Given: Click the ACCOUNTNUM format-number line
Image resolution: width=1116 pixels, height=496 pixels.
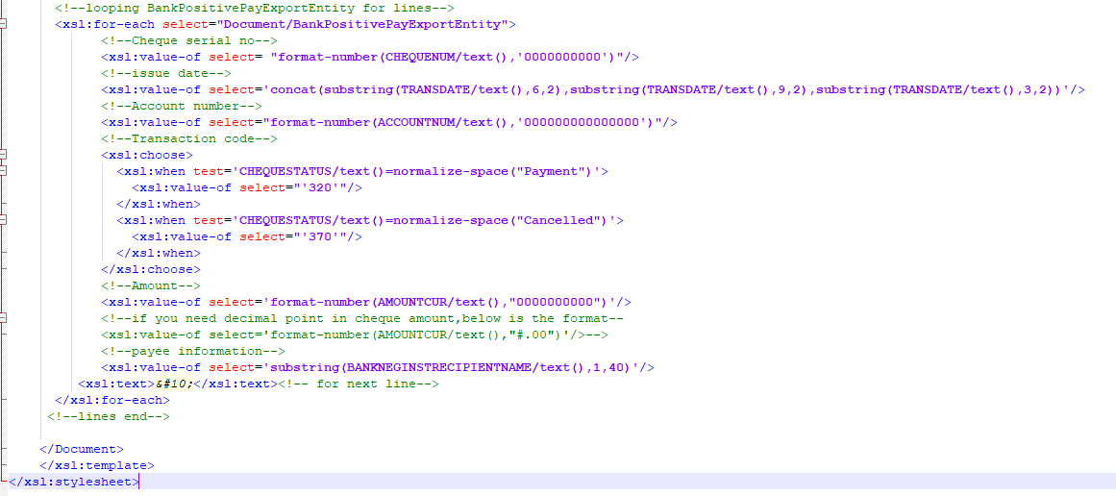Looking at the screenshot, I should [389, 122].
